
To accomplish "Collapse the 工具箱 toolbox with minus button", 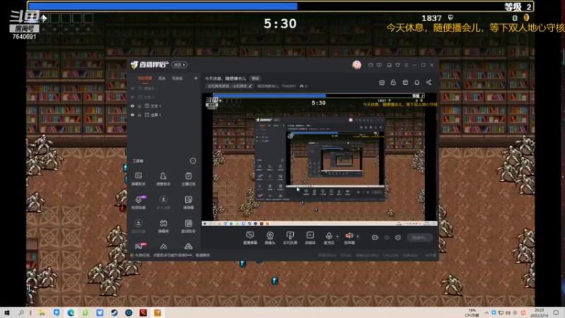I will 193,161.
